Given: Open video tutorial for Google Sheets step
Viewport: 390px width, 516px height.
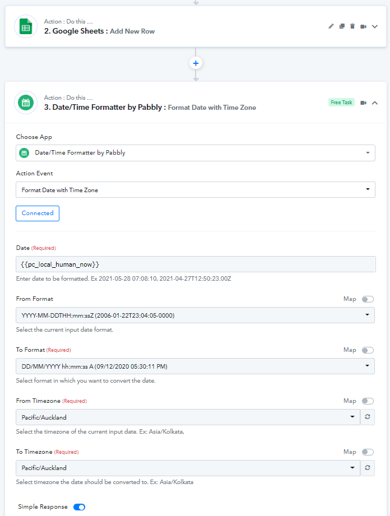Looking at the screenshot, I should pyautogui.click(x=363, y=26).
